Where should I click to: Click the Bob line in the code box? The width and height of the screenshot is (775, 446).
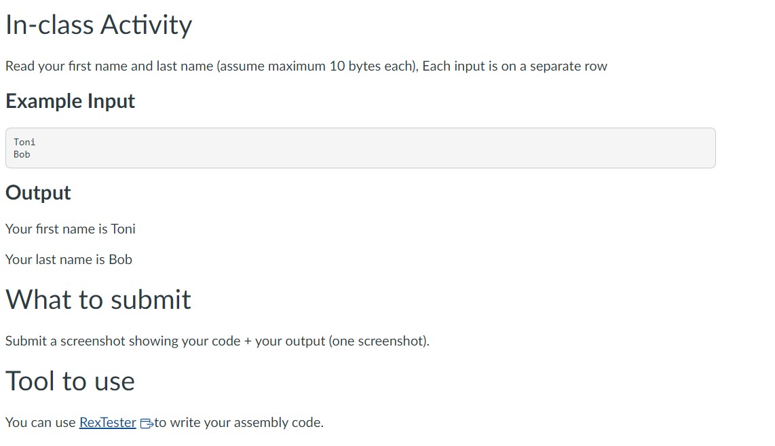coord(22,154)
